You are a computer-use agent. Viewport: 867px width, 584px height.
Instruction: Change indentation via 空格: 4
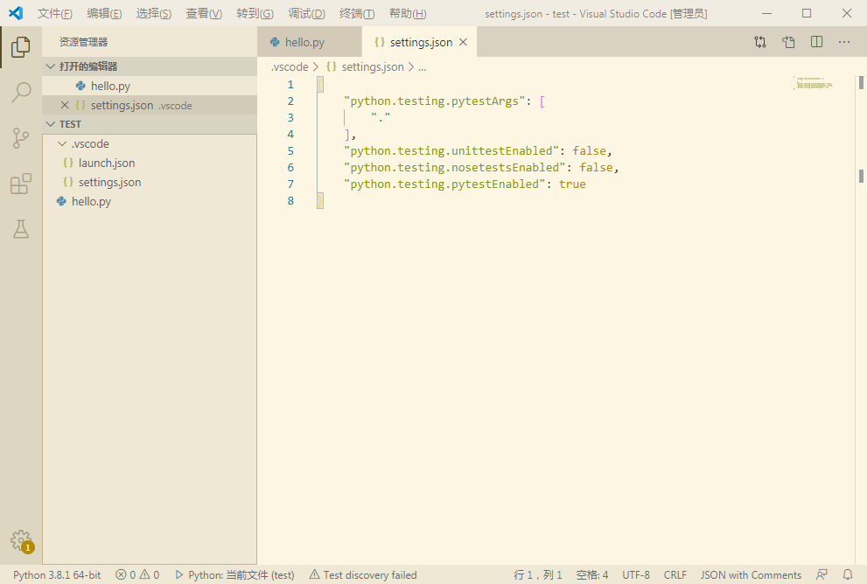point(591,574)
